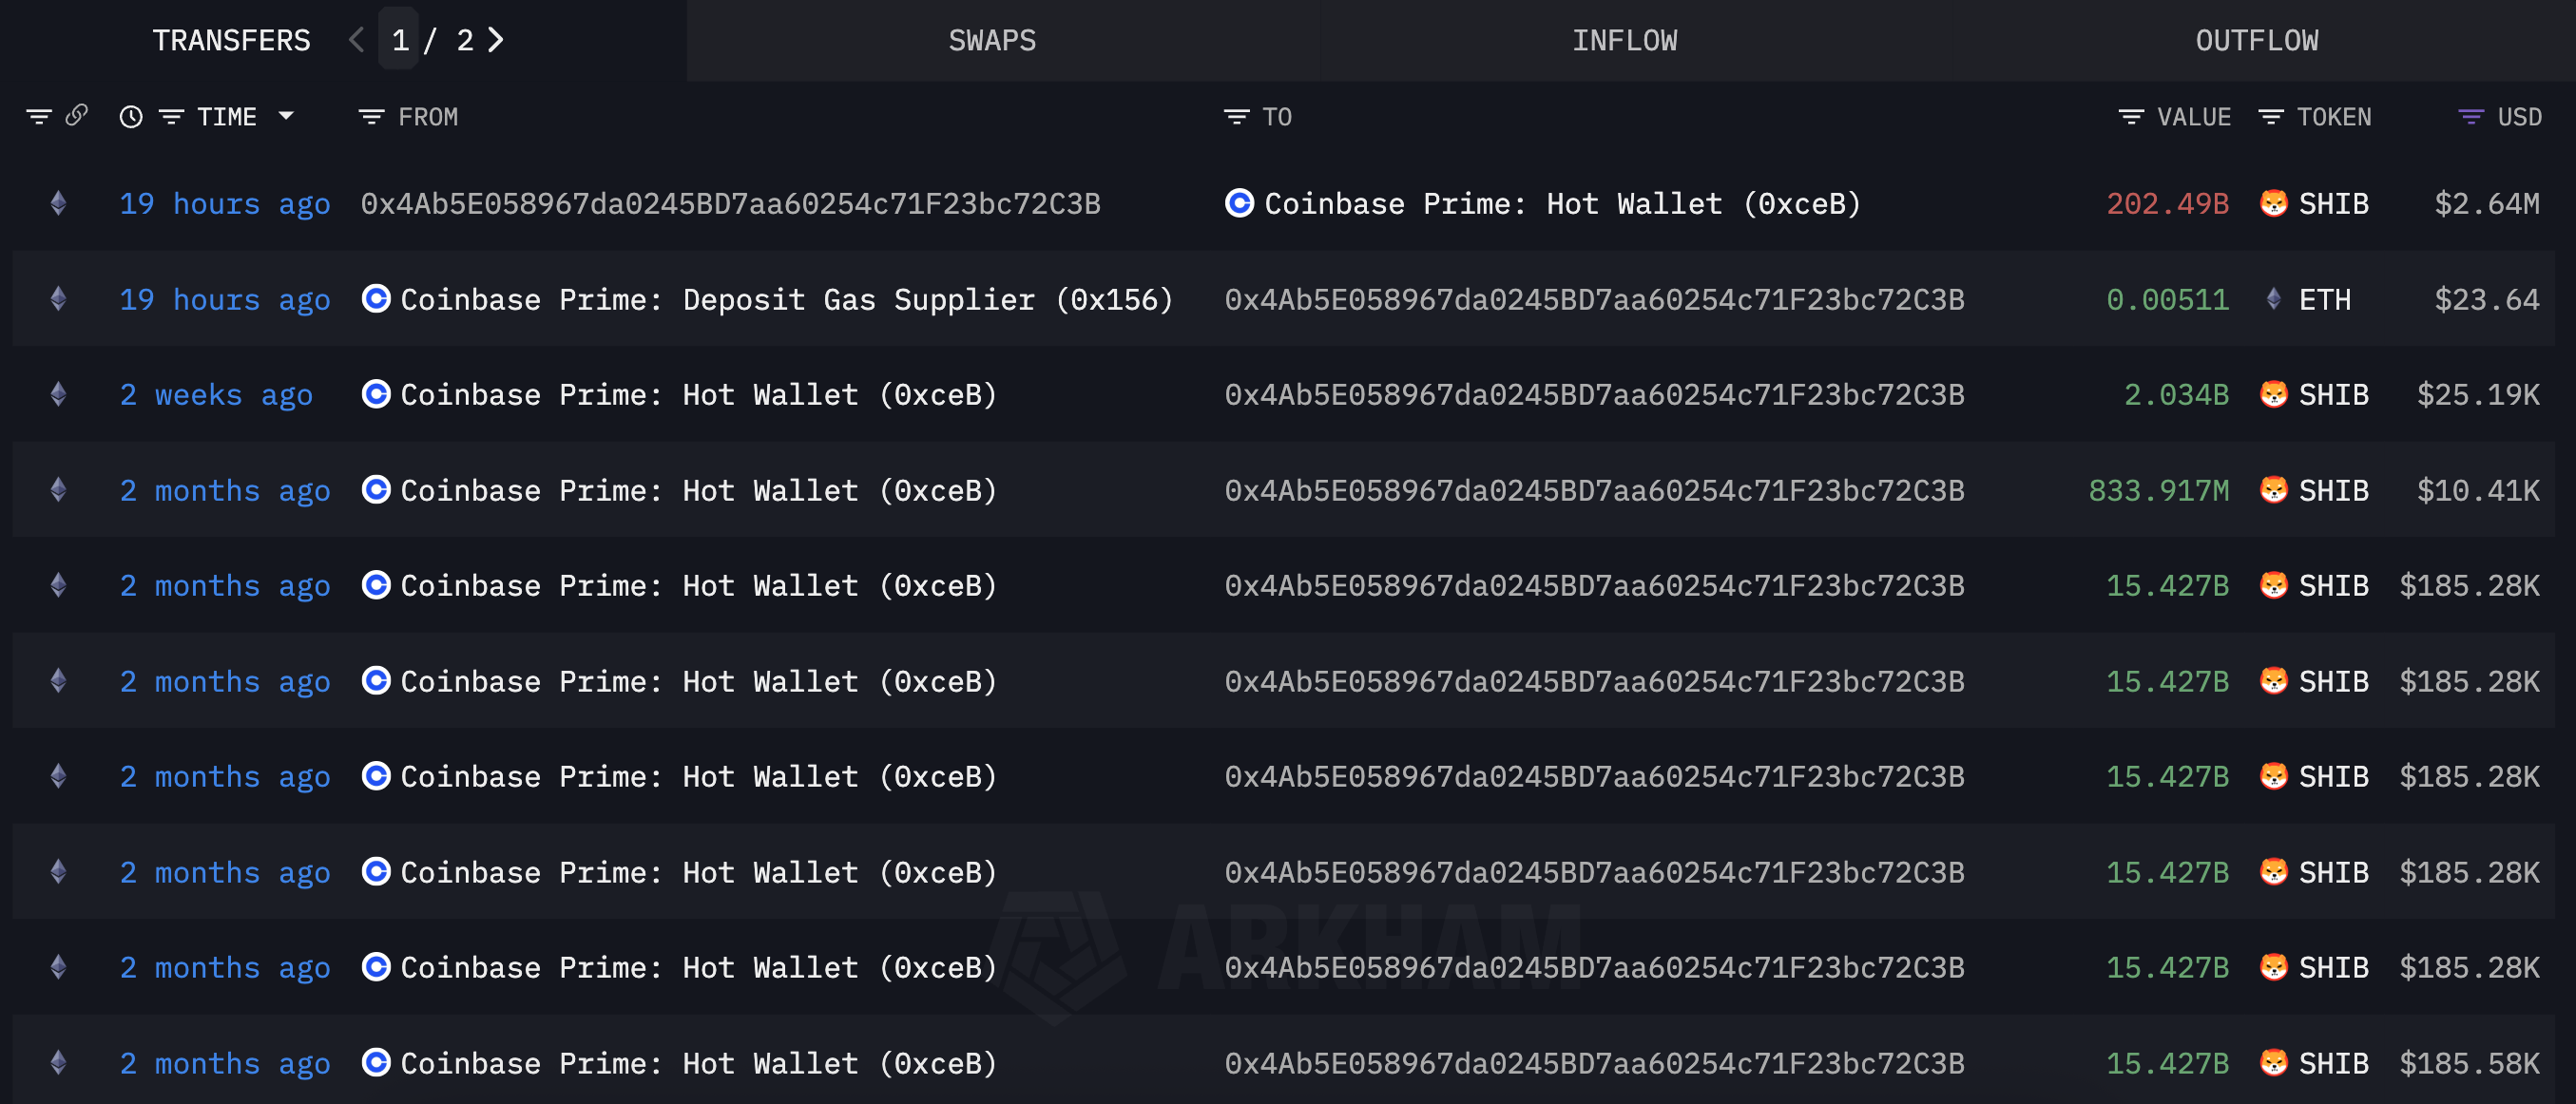The height and width of the screenshot is (1104, 2576).
Task: Click the TIME column filter icon
Action: click(171, 117)
